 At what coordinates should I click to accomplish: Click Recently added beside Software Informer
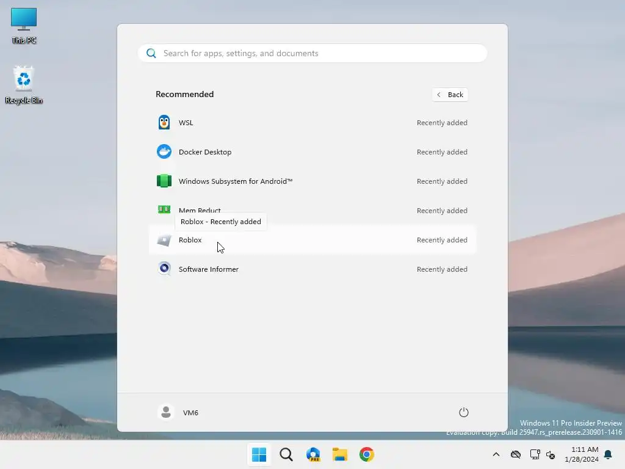[442, 269]
